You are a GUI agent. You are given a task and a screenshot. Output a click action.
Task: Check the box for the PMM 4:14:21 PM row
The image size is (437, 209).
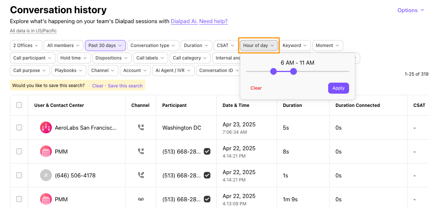(x=19, y=151)
